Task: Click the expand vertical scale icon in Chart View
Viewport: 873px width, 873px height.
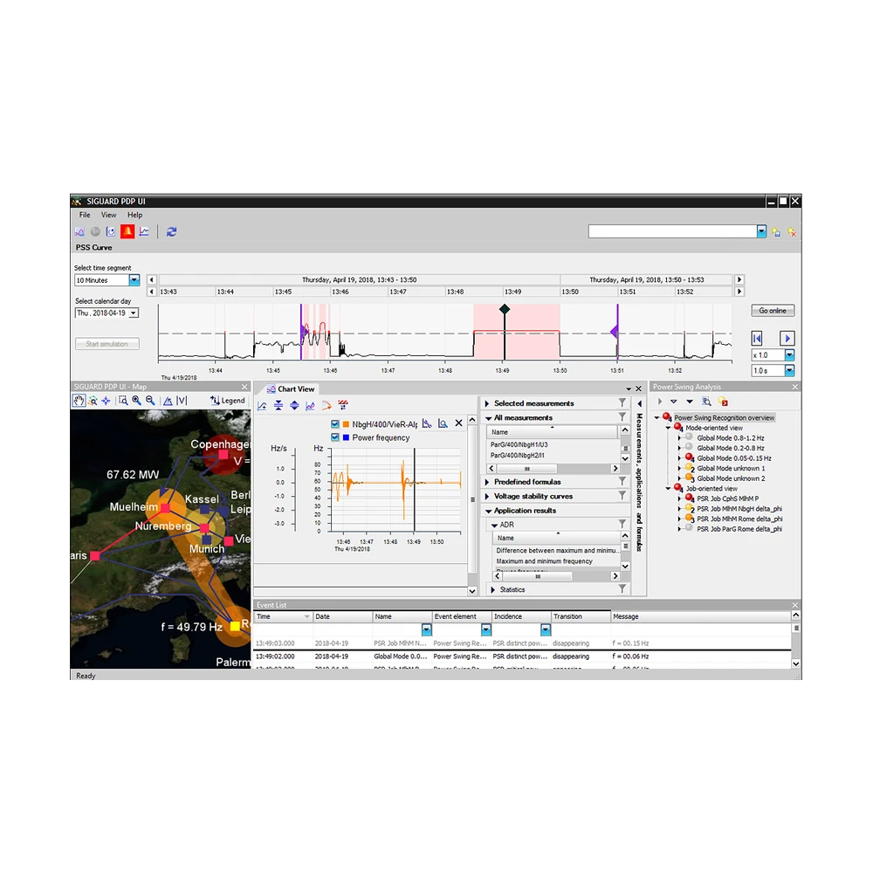Action: tap(294, 406)
